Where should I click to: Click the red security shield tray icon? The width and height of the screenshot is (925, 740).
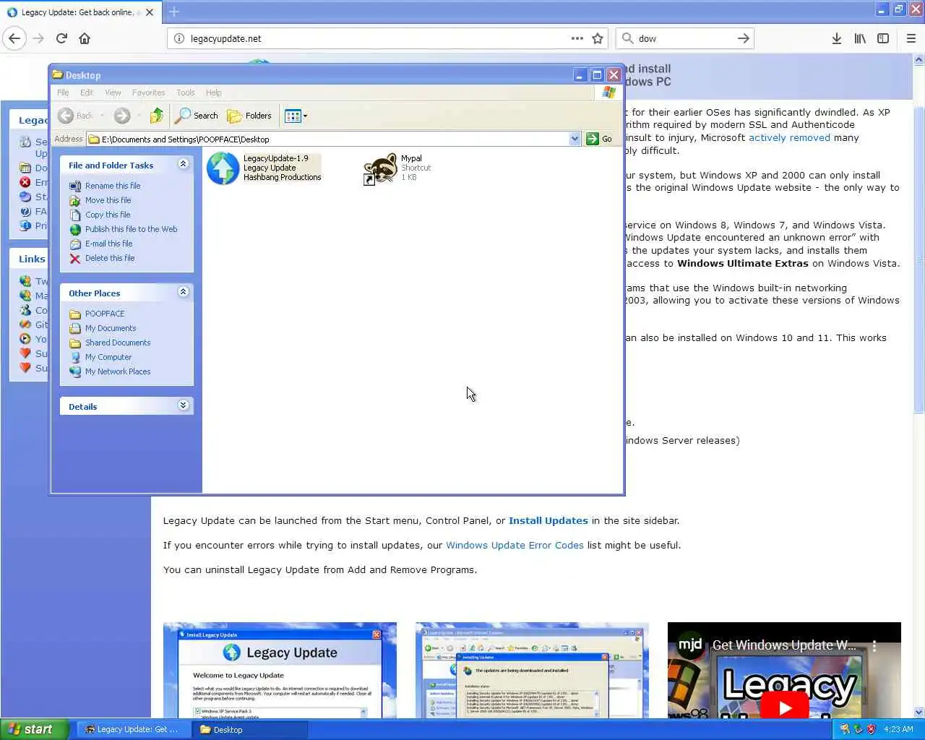[x=871, y=729]
